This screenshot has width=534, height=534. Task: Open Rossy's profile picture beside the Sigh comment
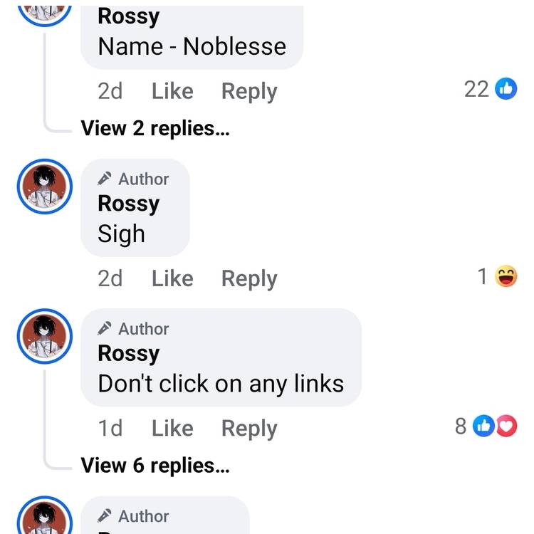coord(45,187)
